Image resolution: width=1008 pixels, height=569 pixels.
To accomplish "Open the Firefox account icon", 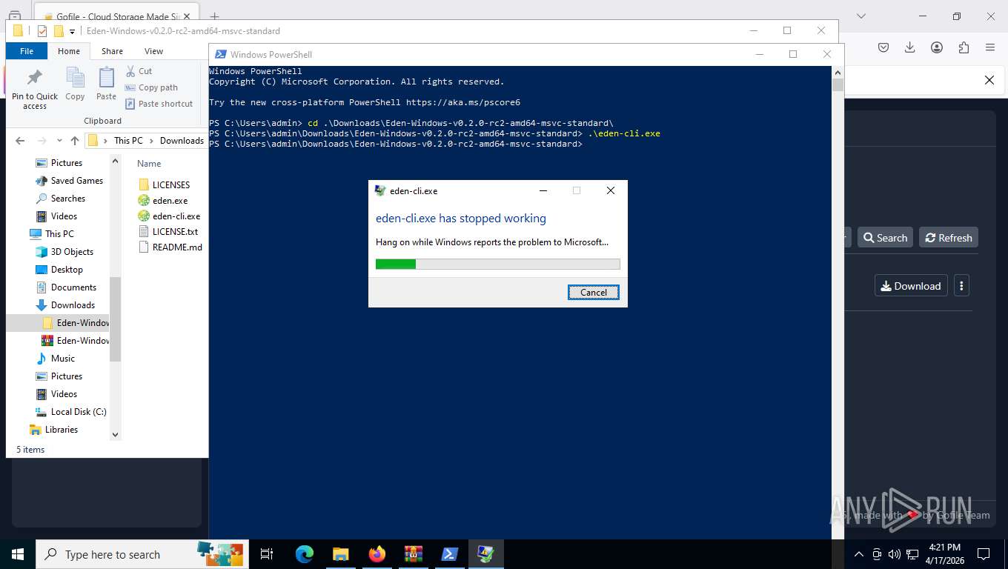I will [x=937, y=47].
